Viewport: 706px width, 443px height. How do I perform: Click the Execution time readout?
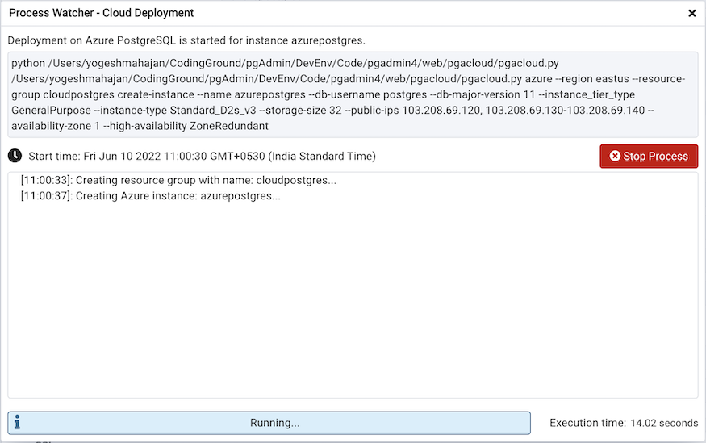(623, 423)
